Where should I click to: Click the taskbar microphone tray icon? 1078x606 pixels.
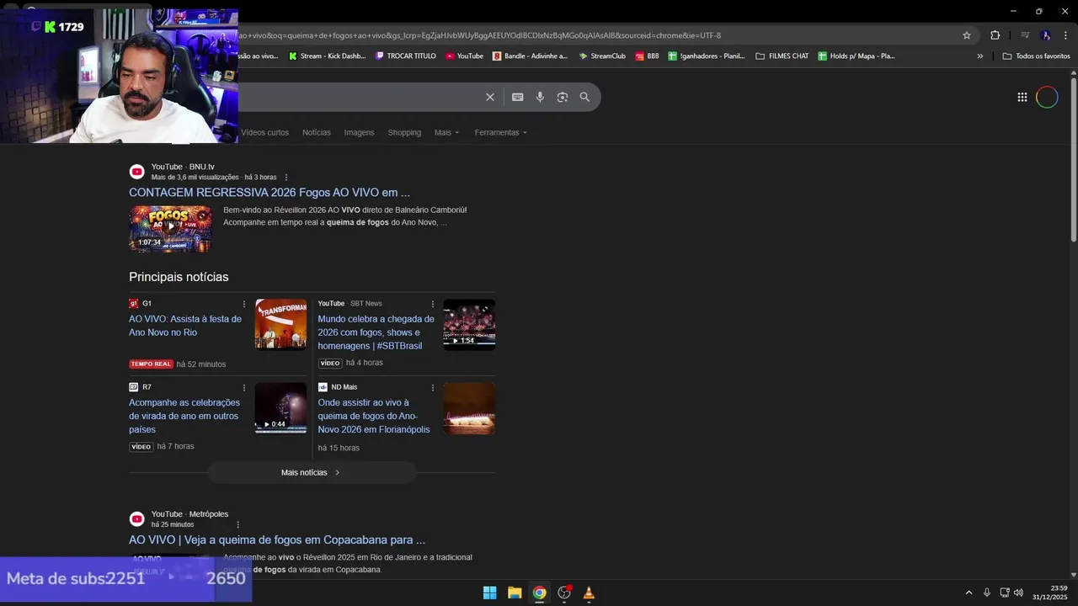[x=986, y=593]
